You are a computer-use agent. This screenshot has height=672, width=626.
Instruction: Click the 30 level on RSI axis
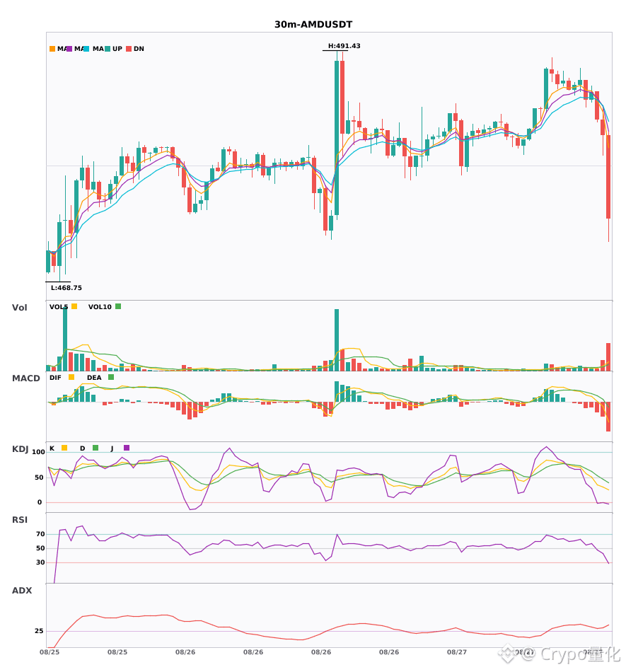(40, 562)
